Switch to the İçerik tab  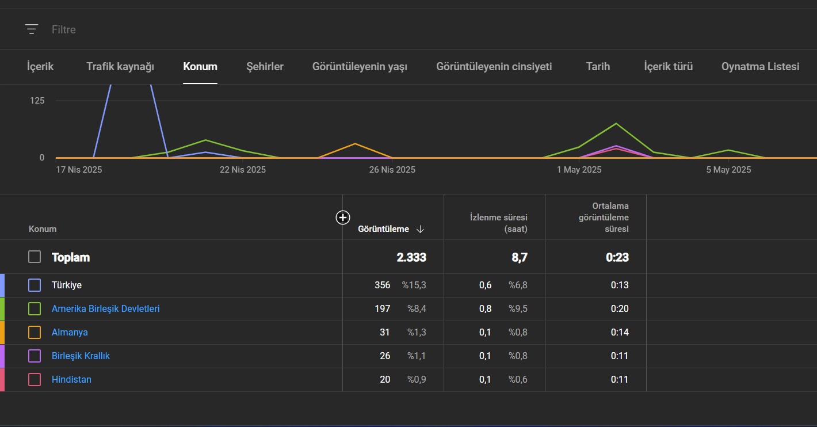[x=40, y=67]
